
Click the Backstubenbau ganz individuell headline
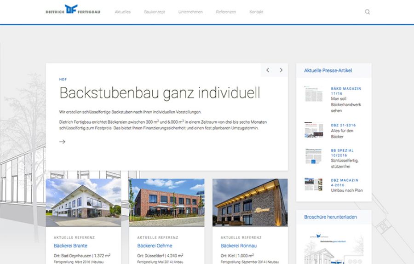[160, 93]
